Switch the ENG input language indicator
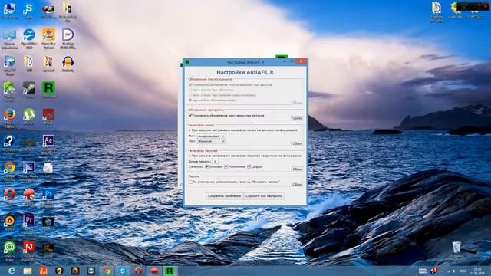The width and height of the screenshot is (491, 276). tap(463, 271)
